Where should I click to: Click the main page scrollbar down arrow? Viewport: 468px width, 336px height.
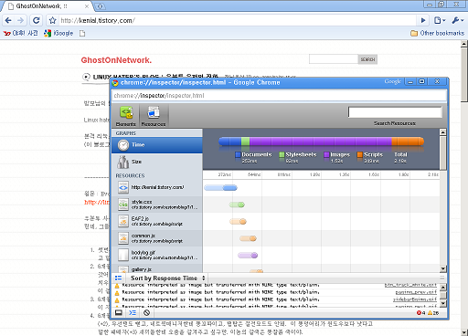click(x=464, y=332)
